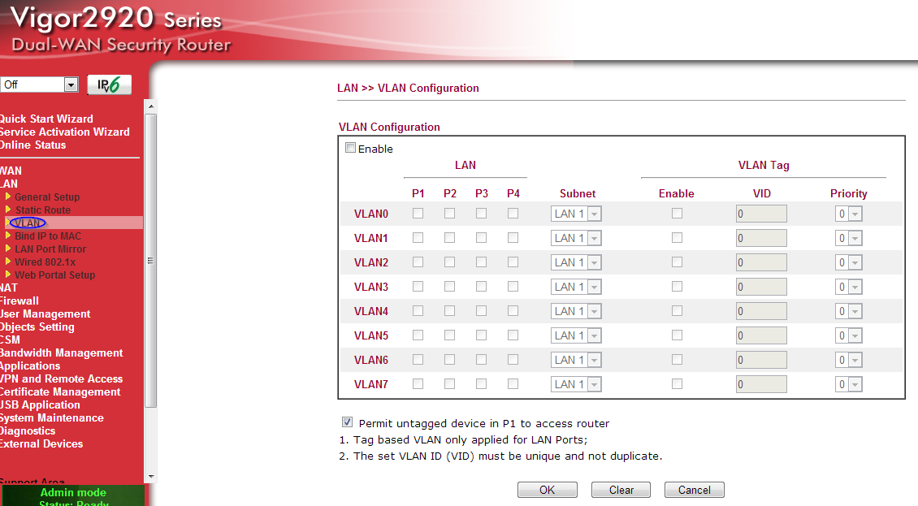
Task: Click the arrow icon beside LAN Port Mirror
Action: 9,249
